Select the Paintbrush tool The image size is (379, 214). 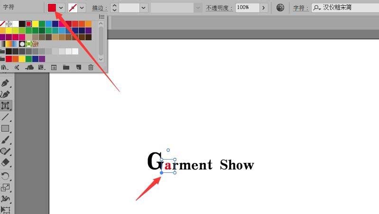click(x=5, y=140)
